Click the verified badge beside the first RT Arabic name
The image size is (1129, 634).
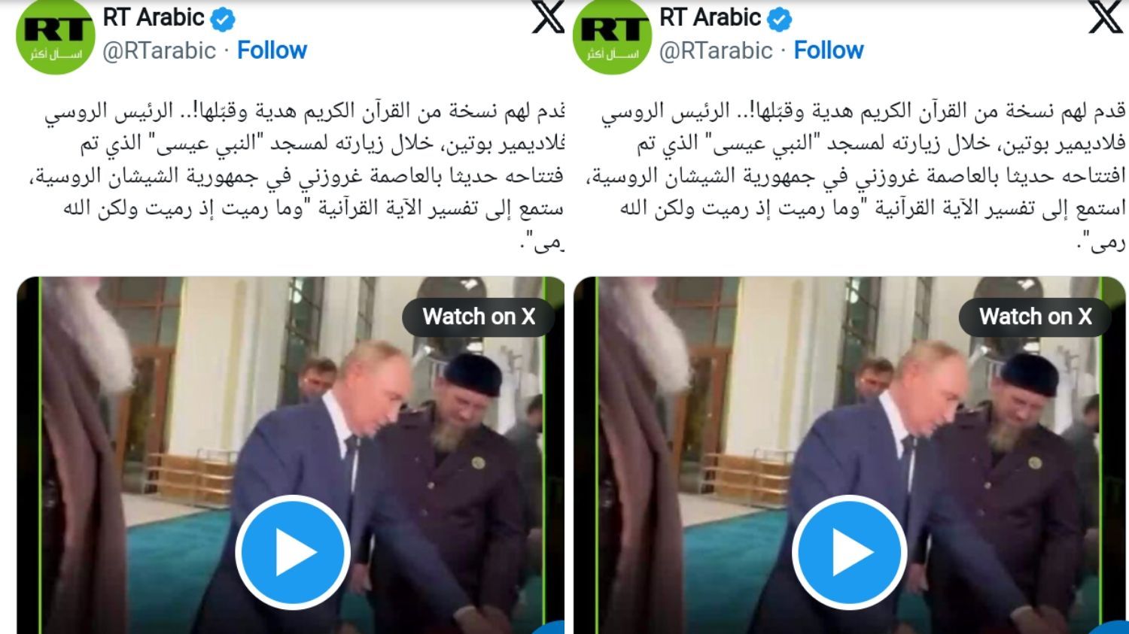[x=222, y=19]
